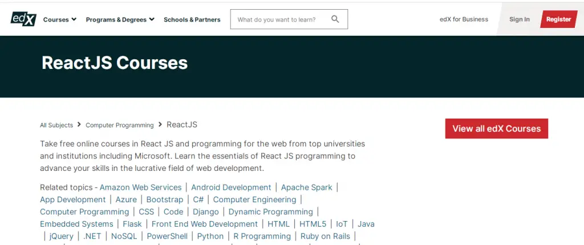This screenshot has height=245, width=584.
Task: Click the search magnifier icon
Action: click(x=335, y=19)
